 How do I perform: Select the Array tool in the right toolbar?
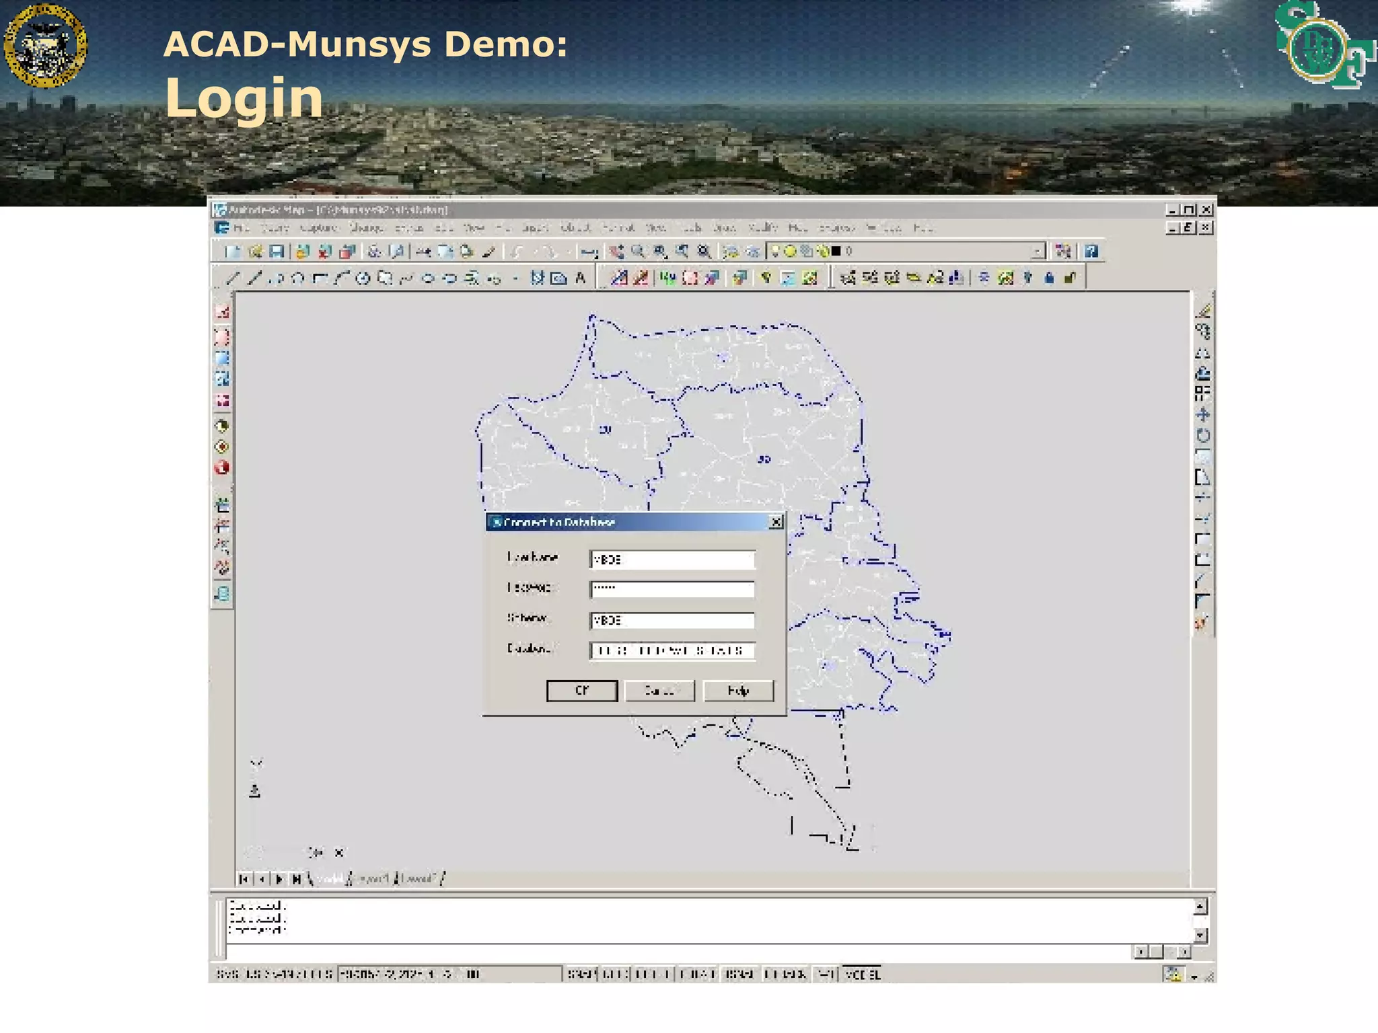pyautogui.click(x=1203, y=394)
